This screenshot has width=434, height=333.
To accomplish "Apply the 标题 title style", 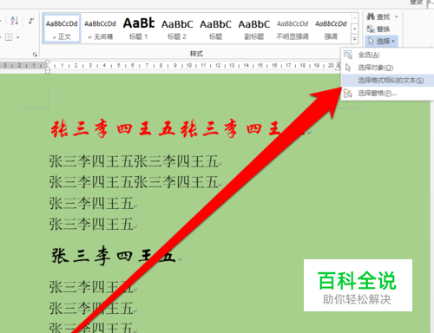I will pyautogui.click(x=215, y=29).
